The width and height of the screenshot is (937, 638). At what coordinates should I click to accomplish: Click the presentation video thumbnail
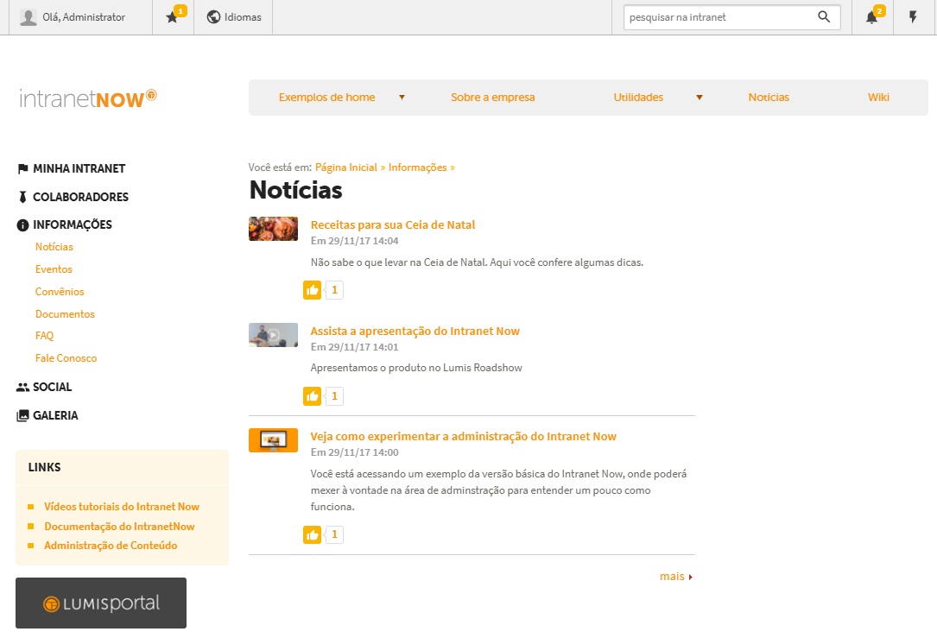[273, 335]
